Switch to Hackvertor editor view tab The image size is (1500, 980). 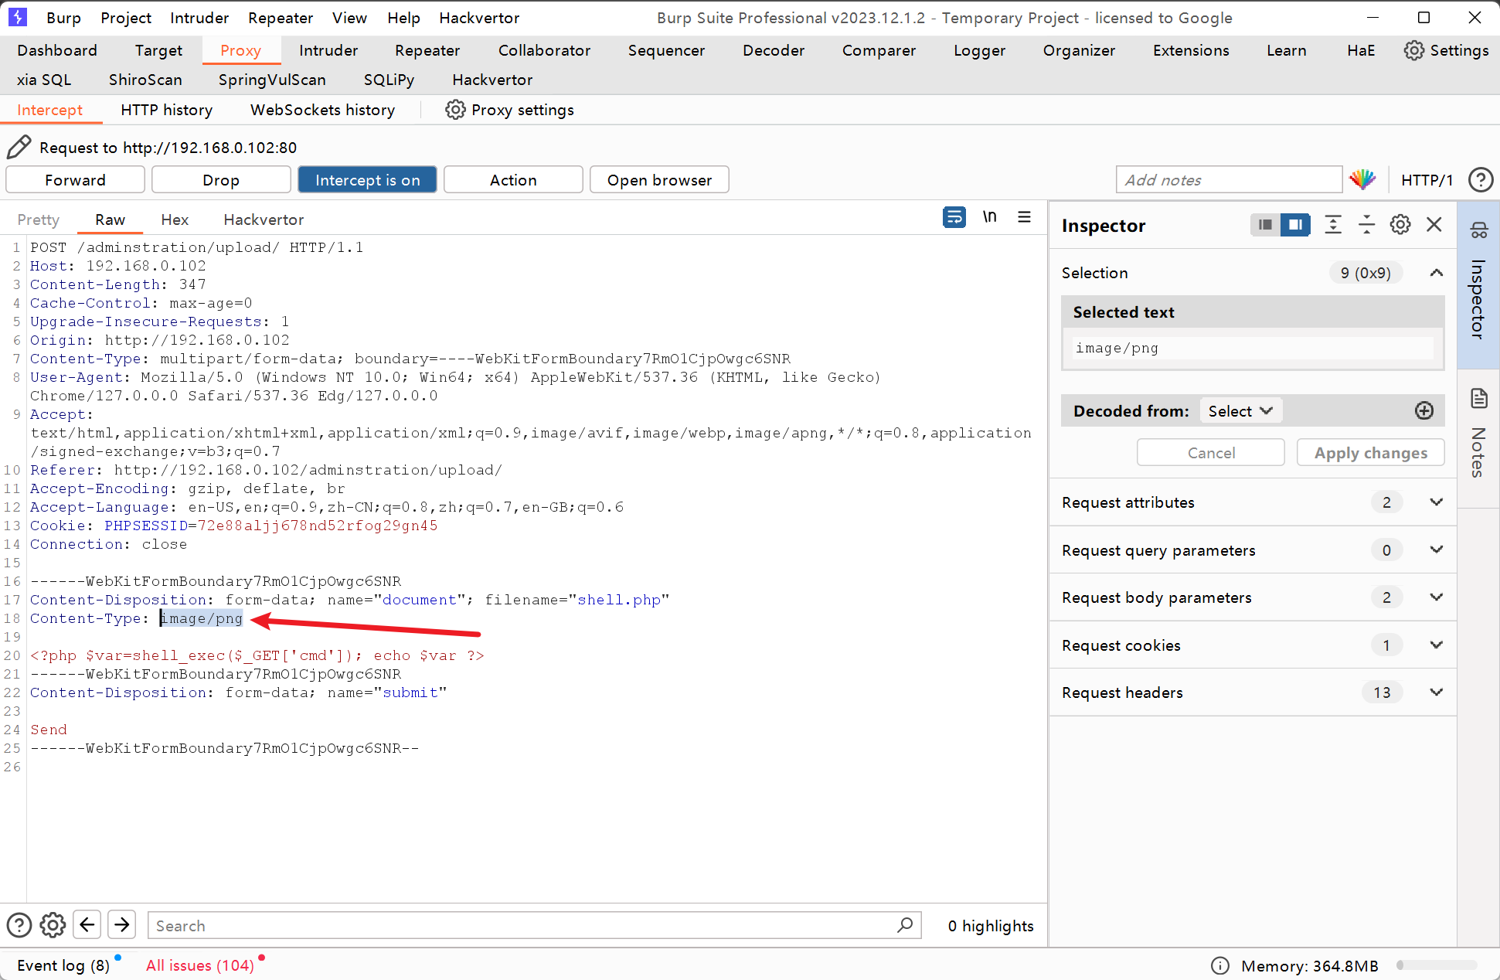[264, 219]
